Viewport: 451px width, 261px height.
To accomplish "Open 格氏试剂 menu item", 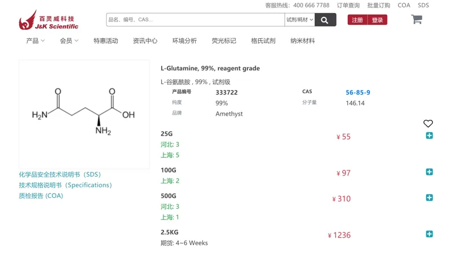I will tap(263, 40).
